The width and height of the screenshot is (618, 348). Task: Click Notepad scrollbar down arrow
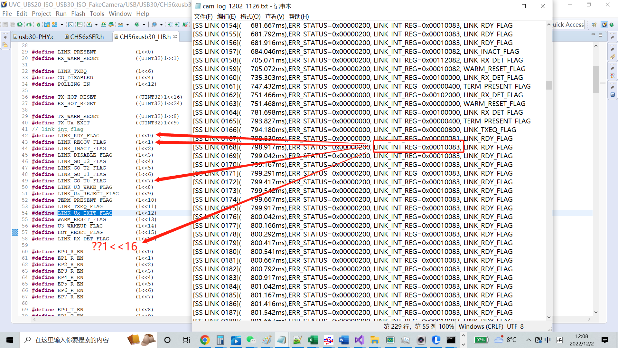(x=549, y=317)
